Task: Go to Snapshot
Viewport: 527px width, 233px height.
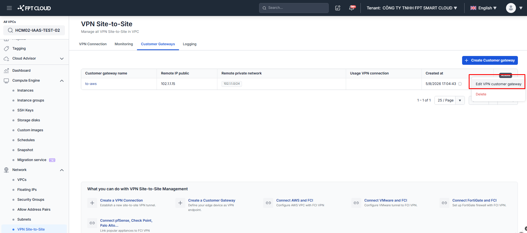Action: (25, 150)
